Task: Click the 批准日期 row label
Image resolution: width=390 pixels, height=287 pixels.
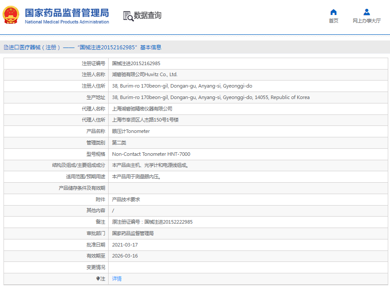Action: click(x=96, y=245)
